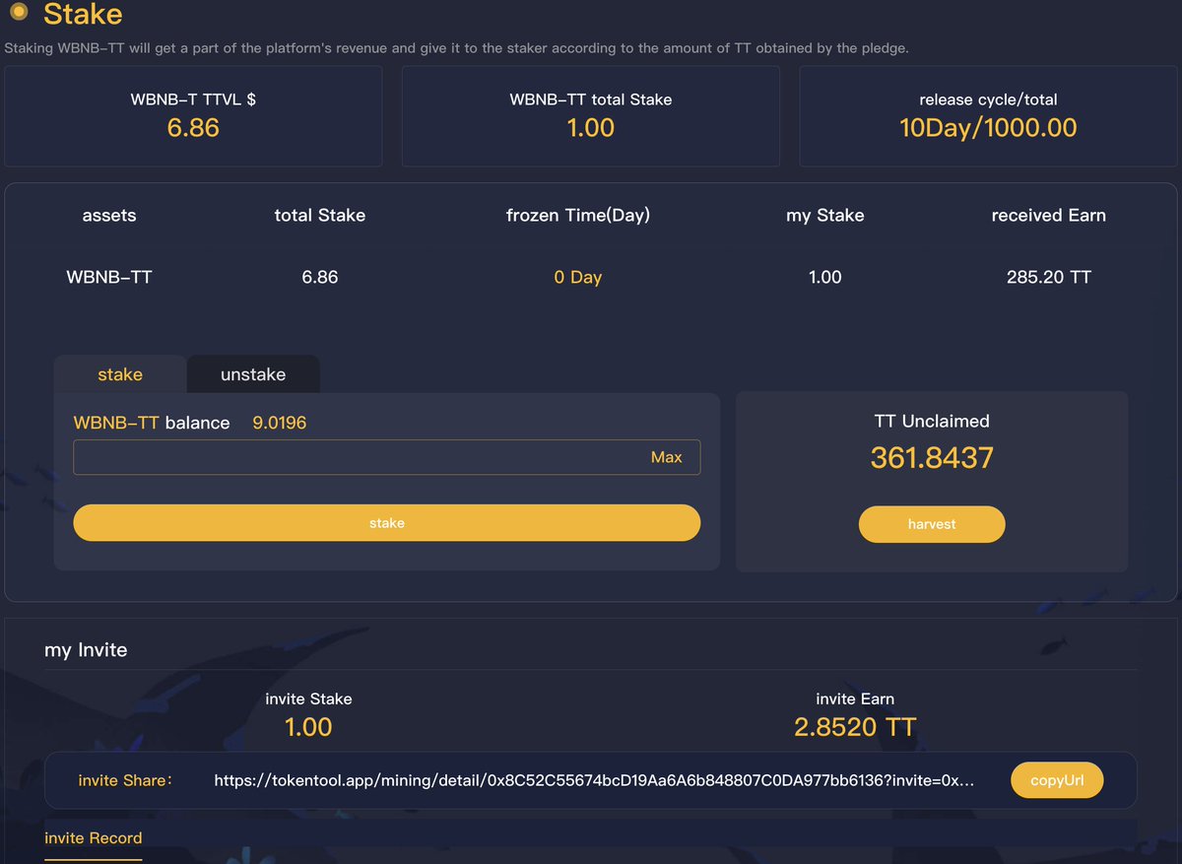1182x864 pixels.
Task: Click the invite Earn value 2.8520 TT
Action: pos(855,727)
